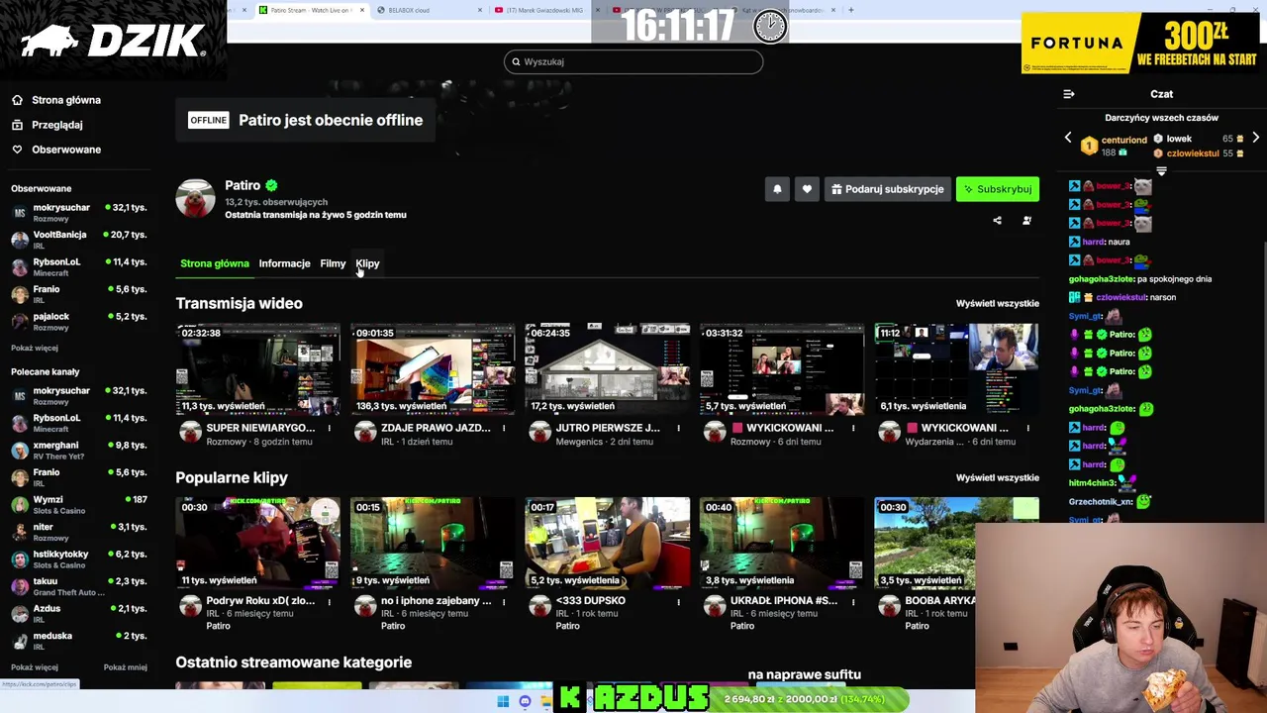Click the user report icon beside share
This screenshot has height=713, width=1267.
pos(1026,221)
